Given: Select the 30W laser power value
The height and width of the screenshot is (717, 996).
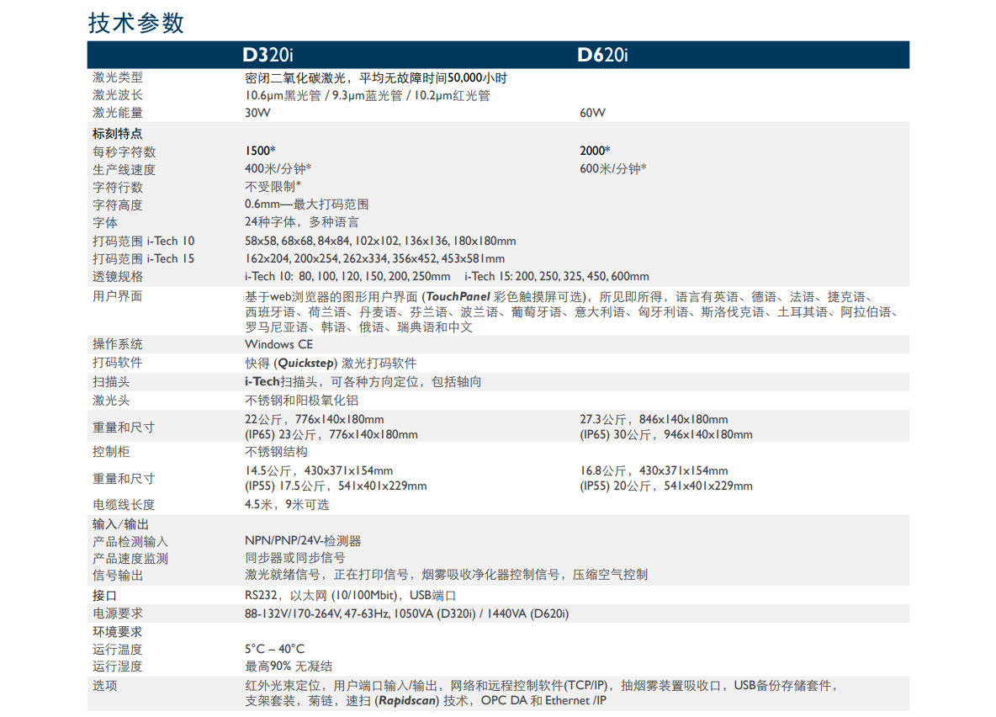Looking at the screenshot, I should (x=257, y=113).
